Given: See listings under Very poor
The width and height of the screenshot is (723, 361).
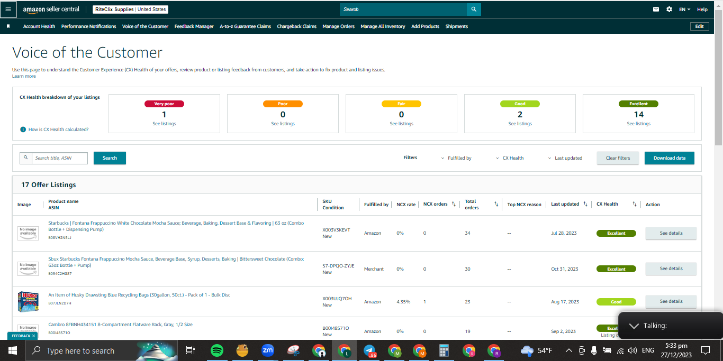Looking at the screenshot, I should tap(164, 124).
